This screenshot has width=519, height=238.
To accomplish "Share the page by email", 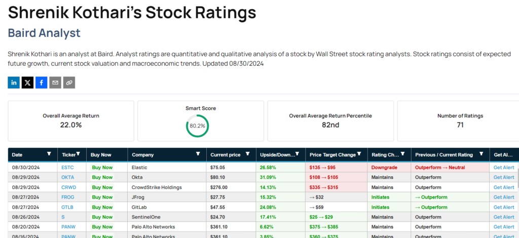I will [55, 83].
